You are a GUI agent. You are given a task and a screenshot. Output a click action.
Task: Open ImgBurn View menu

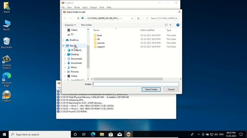click(69, 7)
